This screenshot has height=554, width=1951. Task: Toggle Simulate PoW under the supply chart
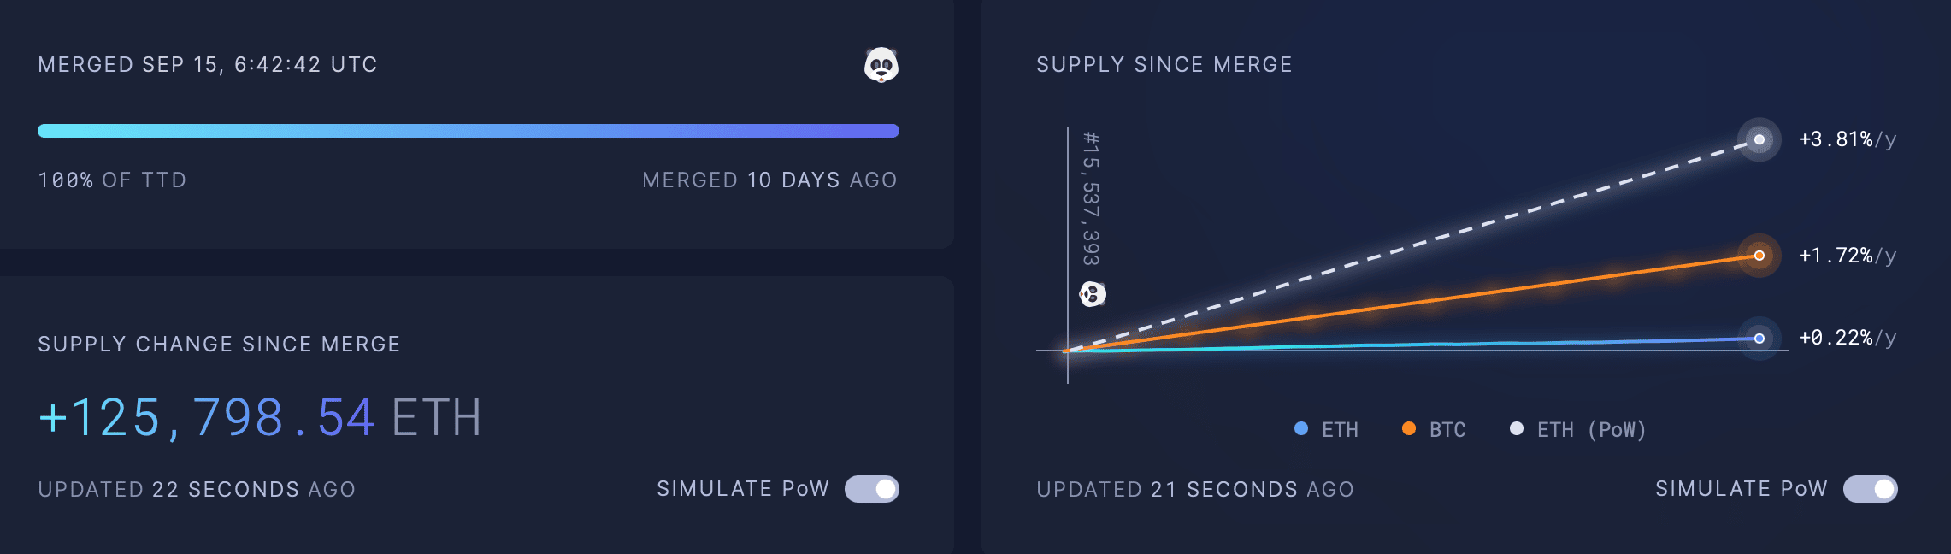(x=1871, y=489)
